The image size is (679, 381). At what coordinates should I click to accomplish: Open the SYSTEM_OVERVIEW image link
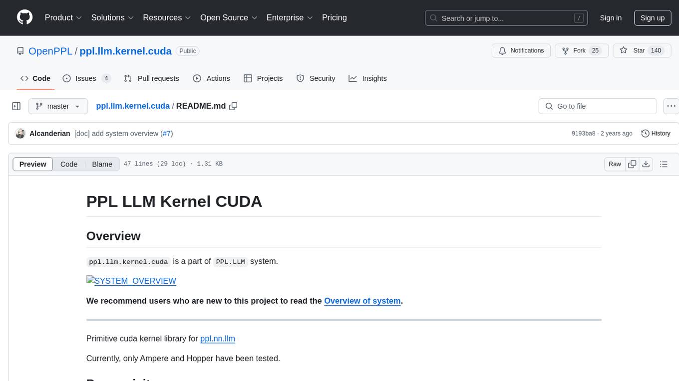[x=131, y=281]
